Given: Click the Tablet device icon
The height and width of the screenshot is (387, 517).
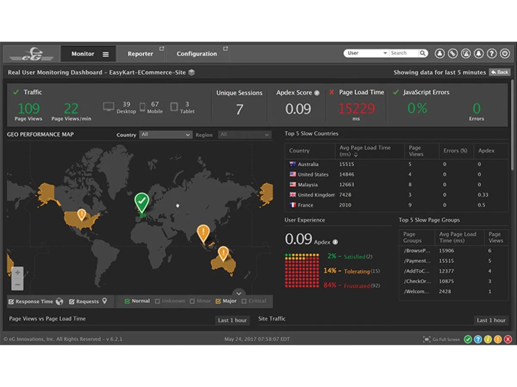Looking at the screenshot, I should click(x=174, y=107).
